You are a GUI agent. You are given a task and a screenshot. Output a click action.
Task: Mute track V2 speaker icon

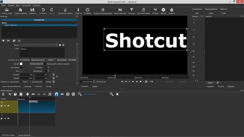(x=5, y=106)
